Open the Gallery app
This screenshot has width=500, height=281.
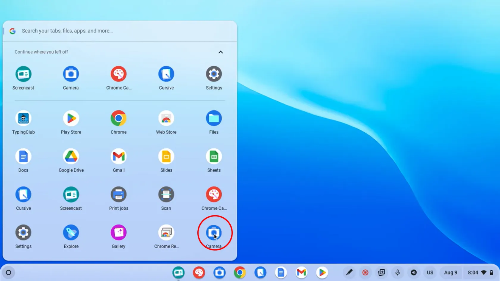point(118,233)
